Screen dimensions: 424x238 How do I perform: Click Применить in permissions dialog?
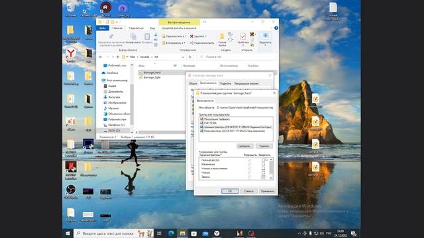click(268, 191)
